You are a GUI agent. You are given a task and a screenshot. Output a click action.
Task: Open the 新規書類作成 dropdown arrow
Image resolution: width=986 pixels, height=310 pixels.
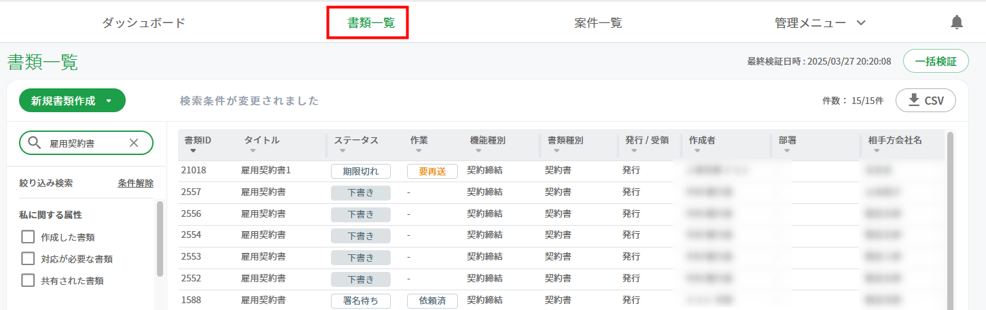[109, 101]
